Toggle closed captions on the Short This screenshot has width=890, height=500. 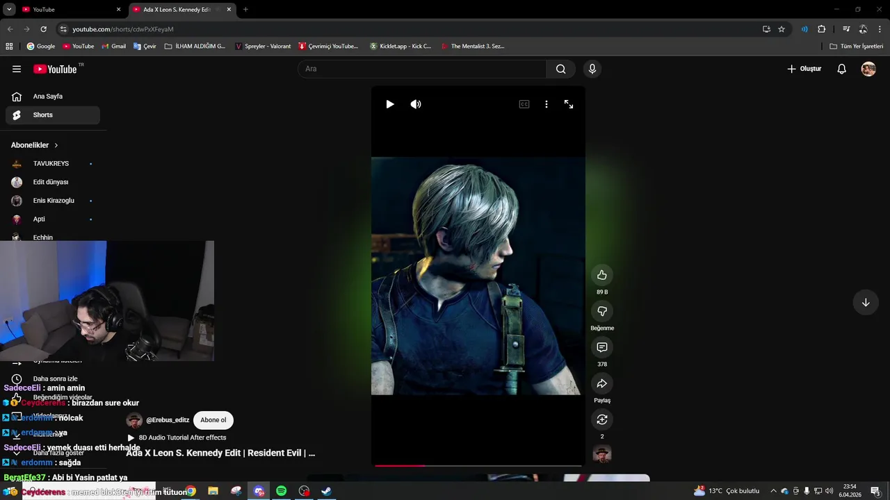pos(524,104)
